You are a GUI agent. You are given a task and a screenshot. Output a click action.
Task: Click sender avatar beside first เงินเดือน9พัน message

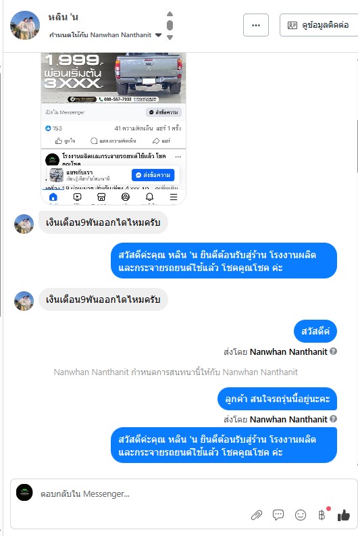point(24,224)
